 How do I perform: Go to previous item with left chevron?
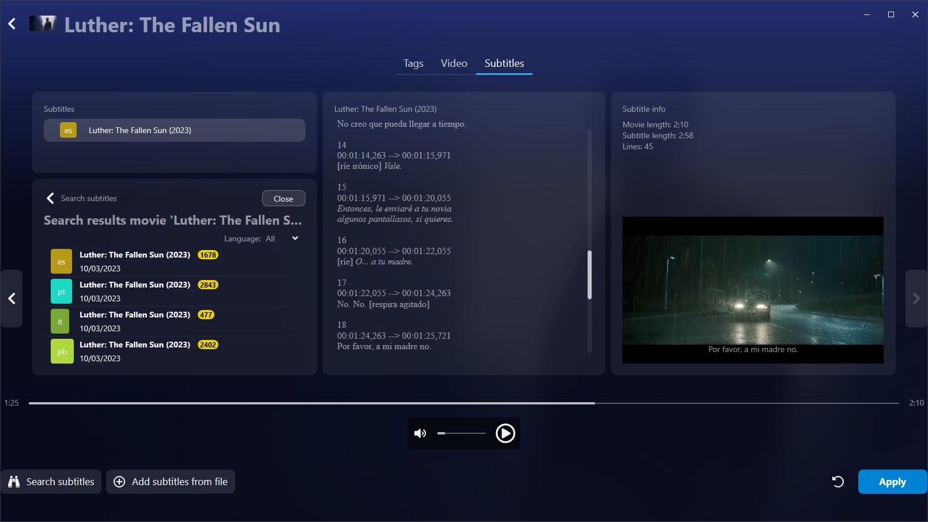pyautogui.click(x=12, y=298)
